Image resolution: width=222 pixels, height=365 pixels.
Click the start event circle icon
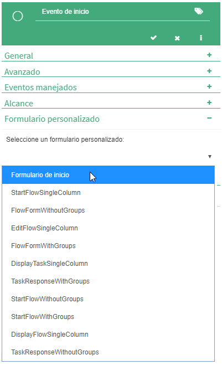click(18, 16)
